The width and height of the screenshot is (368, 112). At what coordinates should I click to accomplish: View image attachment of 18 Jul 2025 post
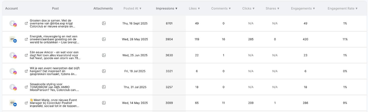click(x=104, y=71)
